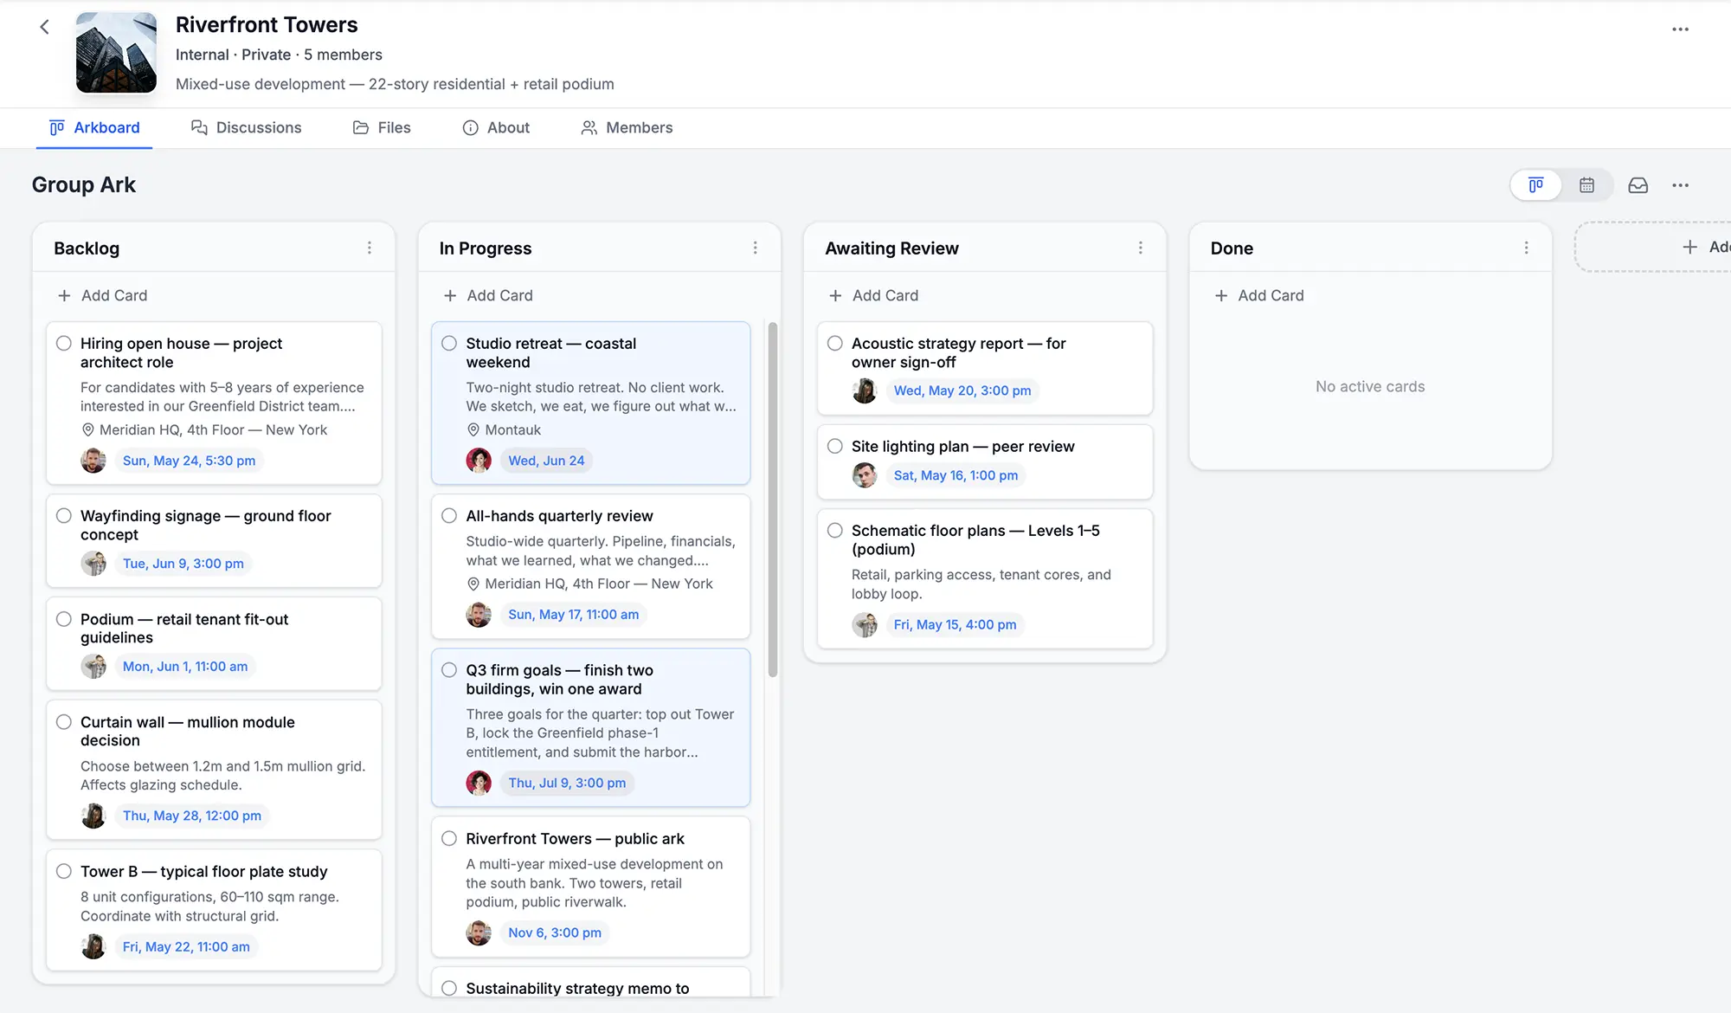Image resolution: width=1731 pixels, height=1013 pixels.
Task: Switch to the Discussions tab
Action: 247,127
